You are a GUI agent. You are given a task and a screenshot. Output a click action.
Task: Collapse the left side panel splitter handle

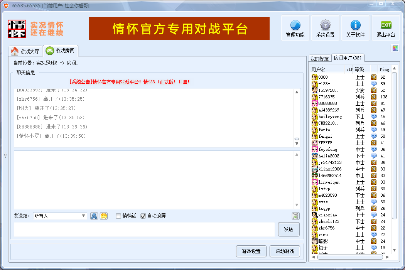(x=5, y=155)
